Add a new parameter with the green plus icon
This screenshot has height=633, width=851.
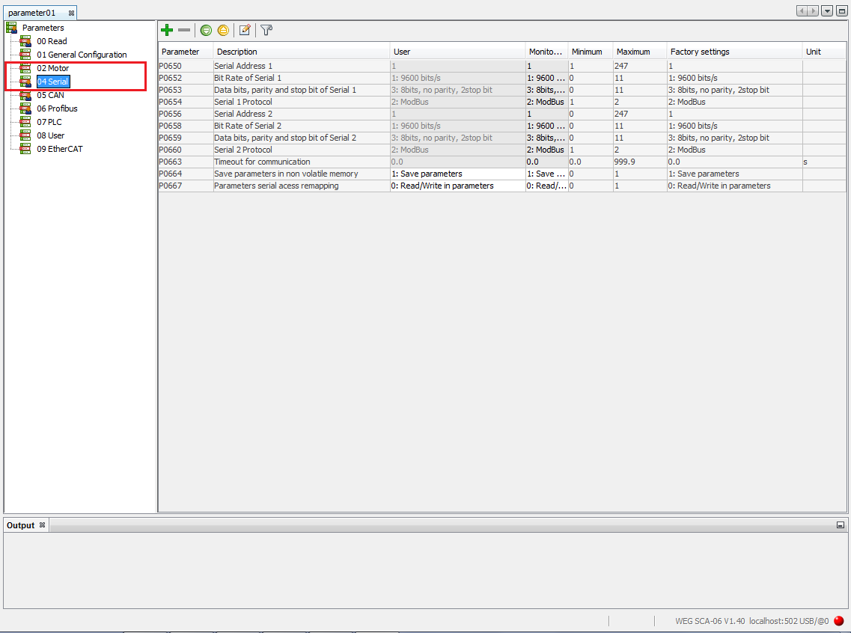167,30
